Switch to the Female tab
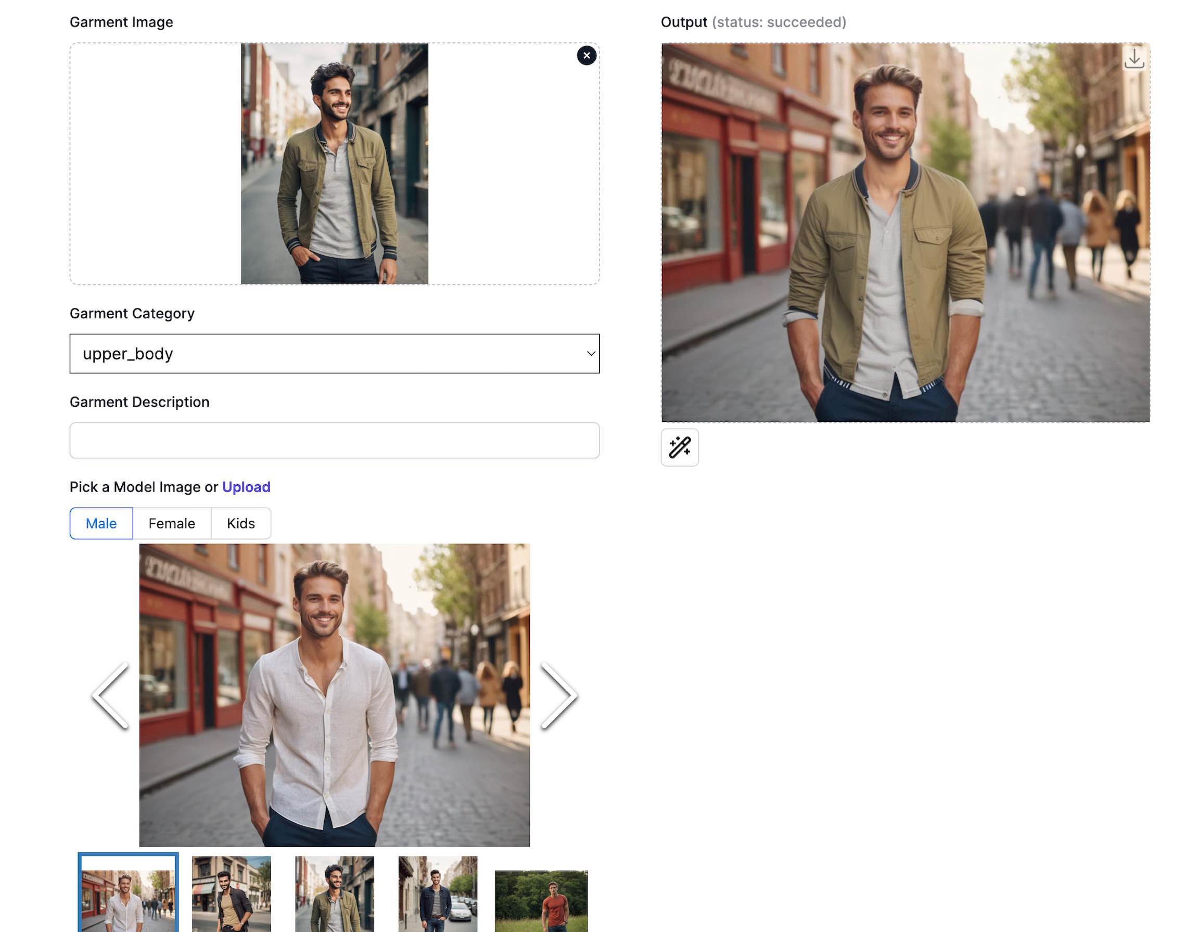This screenshot has width=1198, height=932. (172, 523)
